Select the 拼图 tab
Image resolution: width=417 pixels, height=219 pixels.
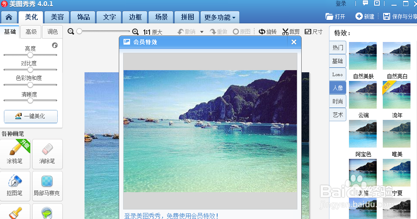click(187, 17)
